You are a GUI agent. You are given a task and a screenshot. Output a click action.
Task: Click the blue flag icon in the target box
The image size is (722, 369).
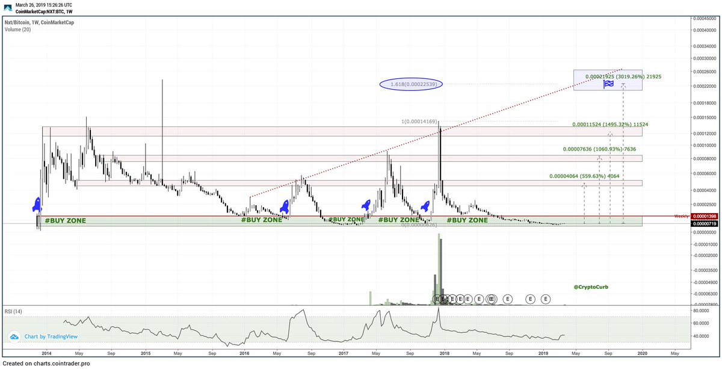coord(609,84)
